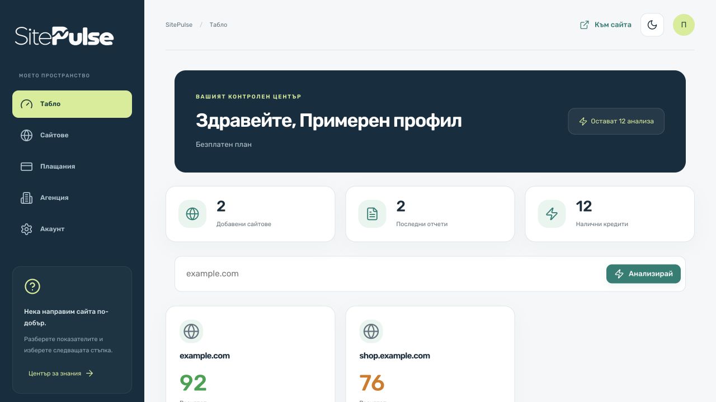
Task: Click the lightning icon in Налични кредити card
Action: click(552, 214)
